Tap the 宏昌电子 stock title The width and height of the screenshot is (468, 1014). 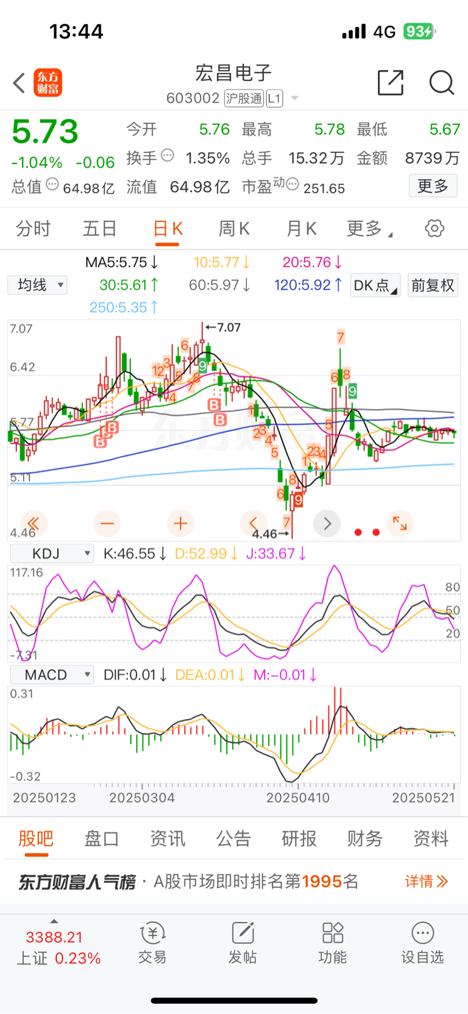point(233,73)
